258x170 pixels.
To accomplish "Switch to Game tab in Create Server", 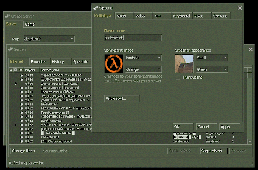I will [x=33, y=24].
